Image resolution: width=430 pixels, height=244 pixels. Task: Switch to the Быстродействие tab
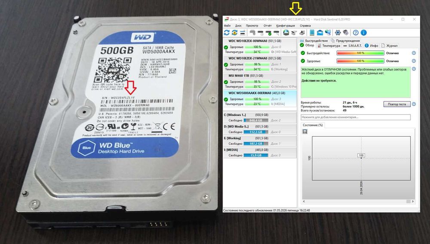click(x=314, y=40)
